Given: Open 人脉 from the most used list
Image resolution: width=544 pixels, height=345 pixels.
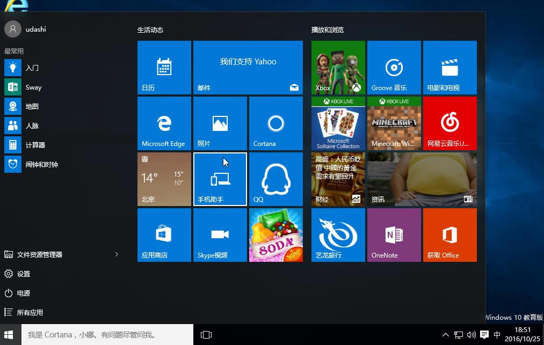Looking at the screenshot, I should [x=62, y=126].
